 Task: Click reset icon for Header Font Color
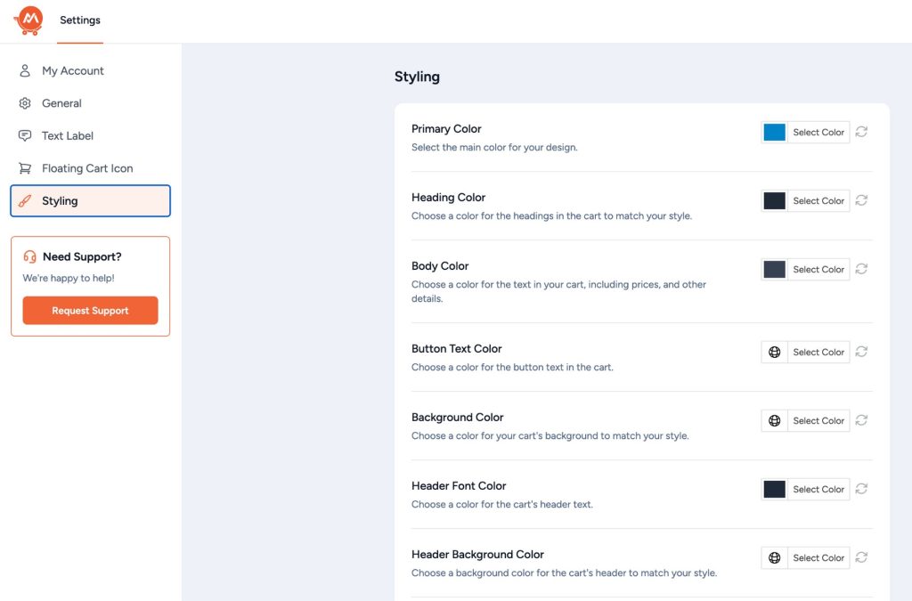[x=861, y=489]
